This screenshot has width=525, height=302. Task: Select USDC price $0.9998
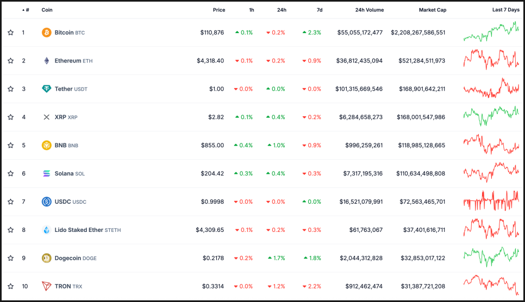tap(212, 202)
